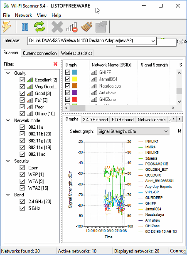
Task: Click the signal icon beside Jamail894
Action: 94,79
